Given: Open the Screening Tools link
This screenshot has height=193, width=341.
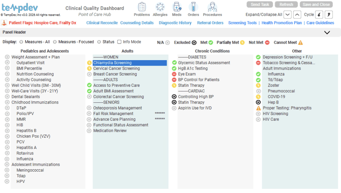Looking at the screenshot, I should (x=242, y=23).
